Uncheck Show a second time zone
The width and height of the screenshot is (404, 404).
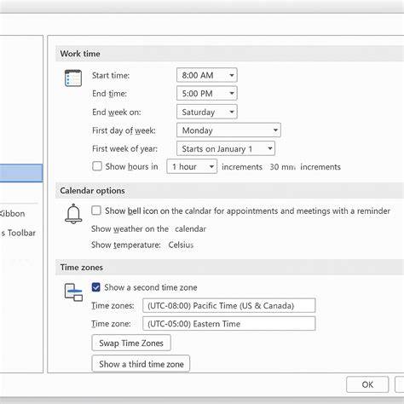pyautogui.click(x=96, y=287)
